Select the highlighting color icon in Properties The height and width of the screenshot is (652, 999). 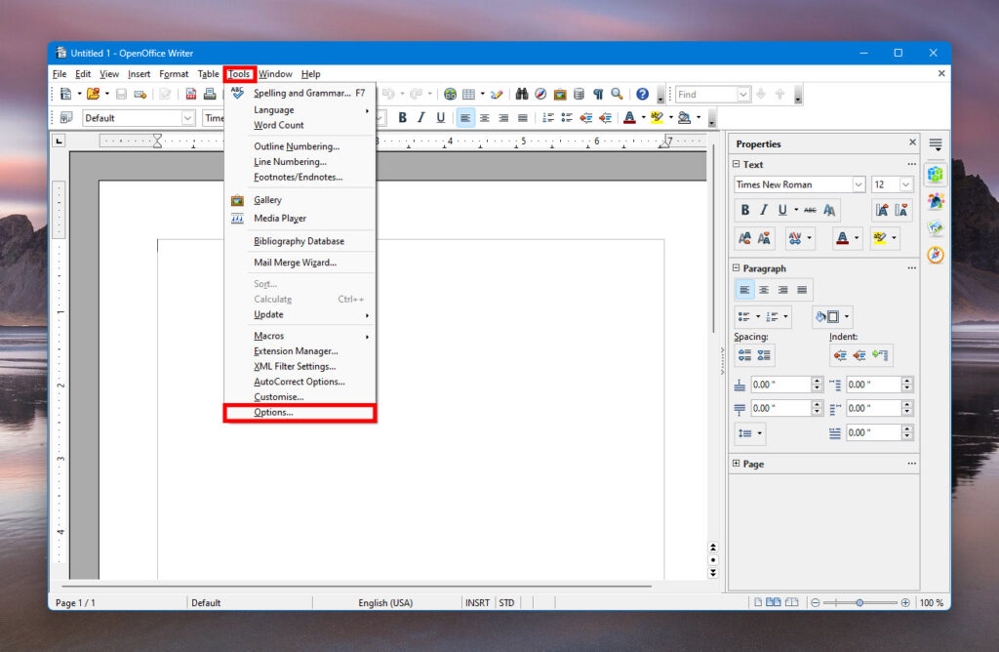tap(879, 237)
